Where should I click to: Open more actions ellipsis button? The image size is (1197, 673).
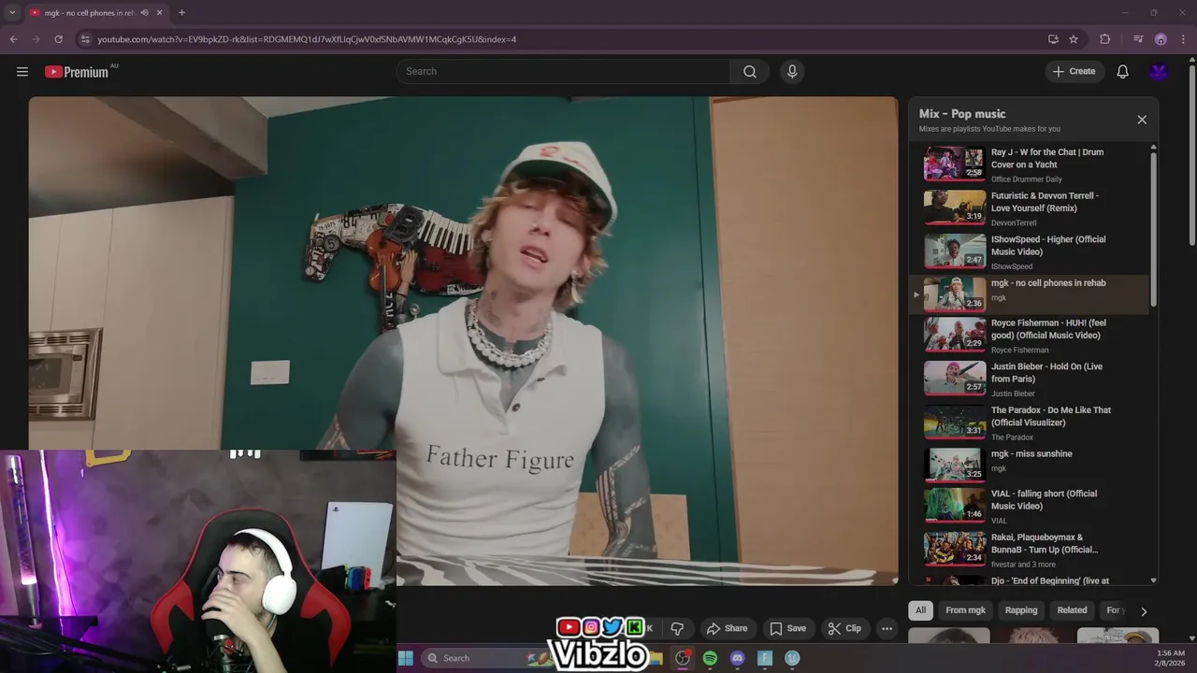(x=887, y=628)
